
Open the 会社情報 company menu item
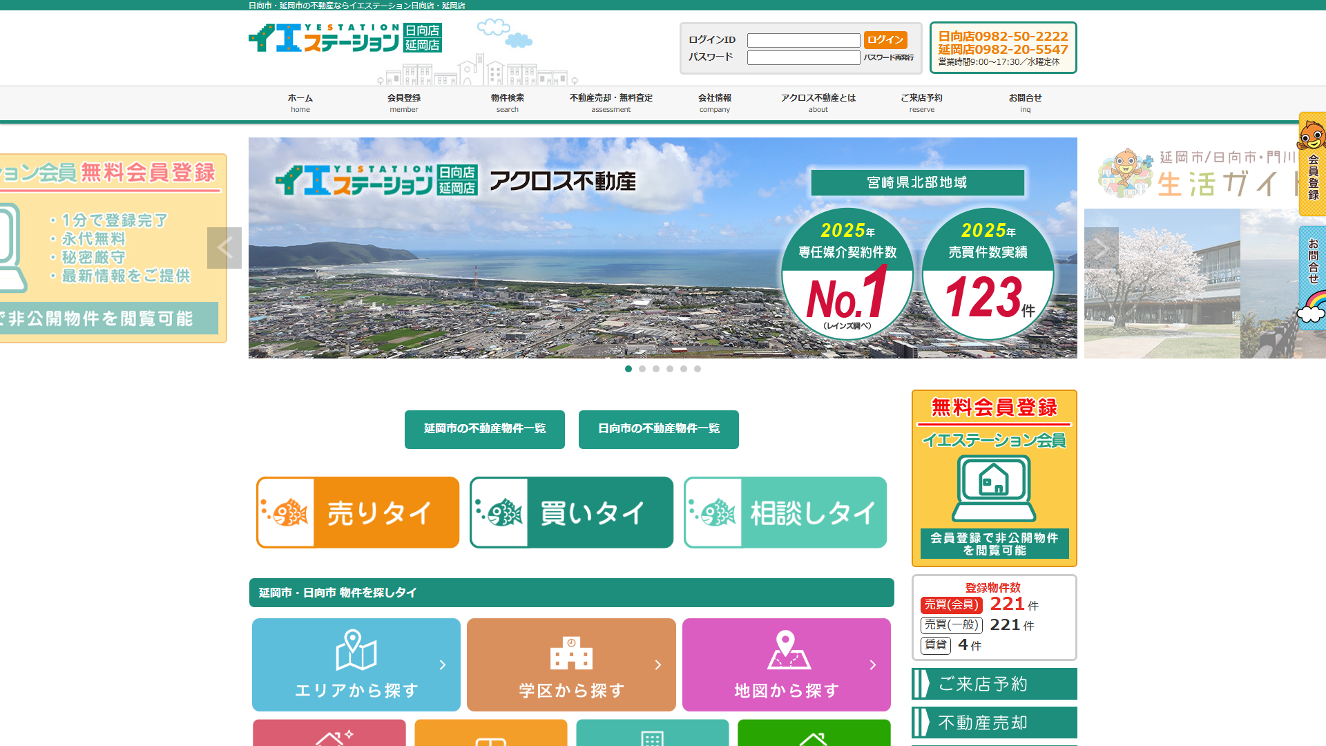715,103
